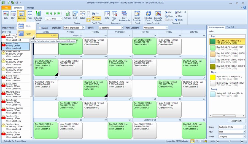Select Night Shift L2 (12 Hrs) shift in list
Screen dimensions: 248x144
point(227,84)
